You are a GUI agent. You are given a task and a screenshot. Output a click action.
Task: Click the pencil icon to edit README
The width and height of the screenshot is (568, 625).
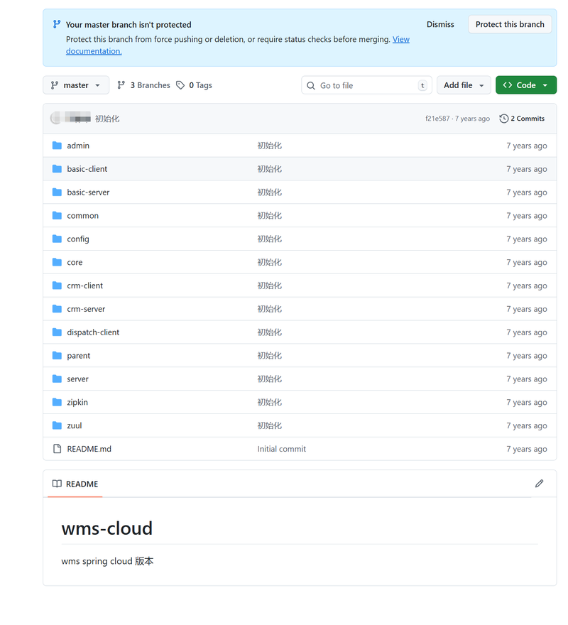point(539,484)
